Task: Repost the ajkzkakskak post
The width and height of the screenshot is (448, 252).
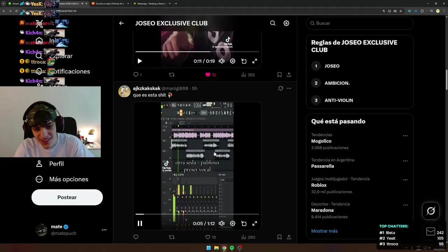Action: (171, 237)
